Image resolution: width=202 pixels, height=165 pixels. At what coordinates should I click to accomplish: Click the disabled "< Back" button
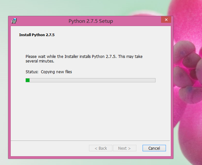100,148
